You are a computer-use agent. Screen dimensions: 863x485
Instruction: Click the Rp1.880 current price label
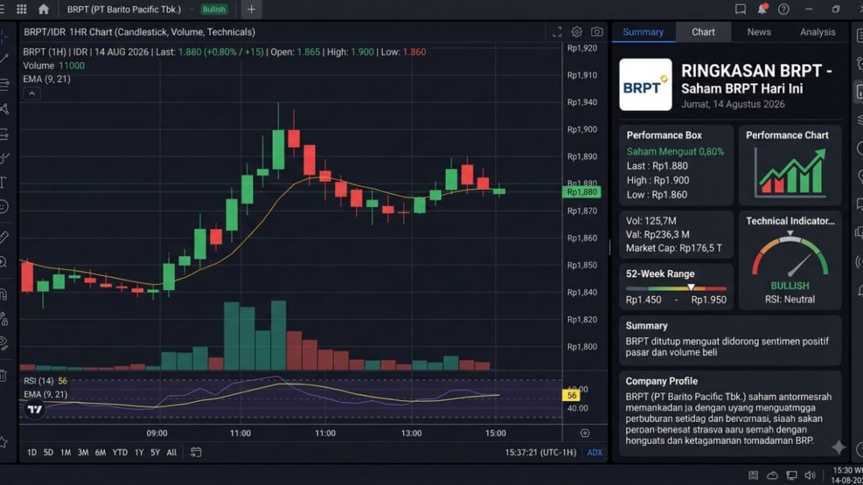[x=582, y=192]
